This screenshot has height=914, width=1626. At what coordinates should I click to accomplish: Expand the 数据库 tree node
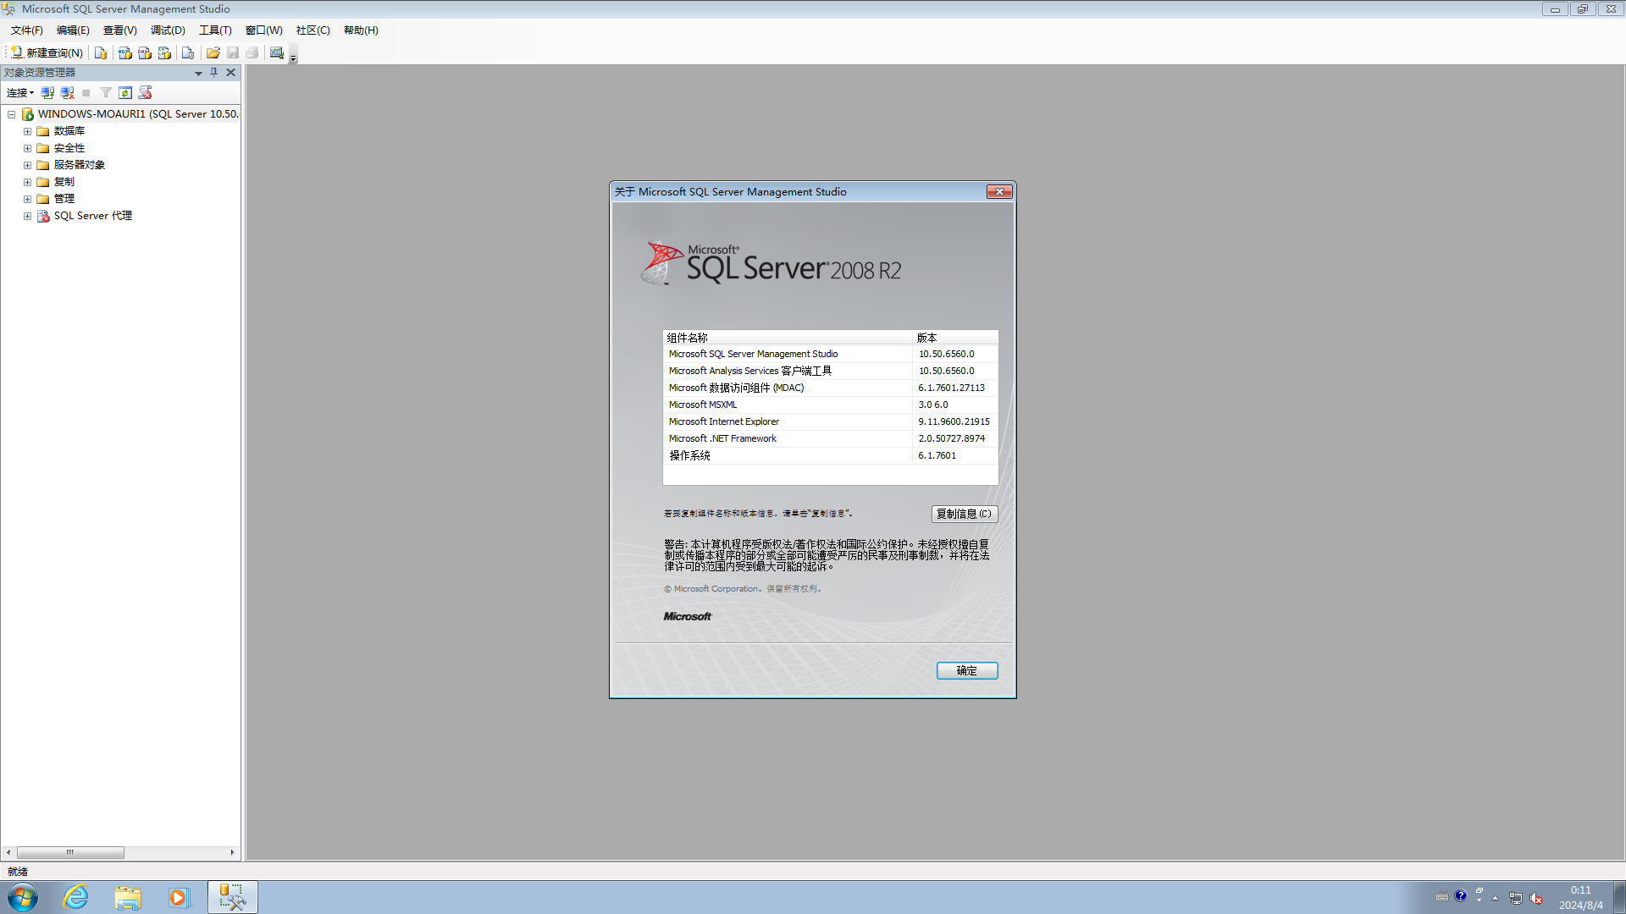[x=27, y=130]
